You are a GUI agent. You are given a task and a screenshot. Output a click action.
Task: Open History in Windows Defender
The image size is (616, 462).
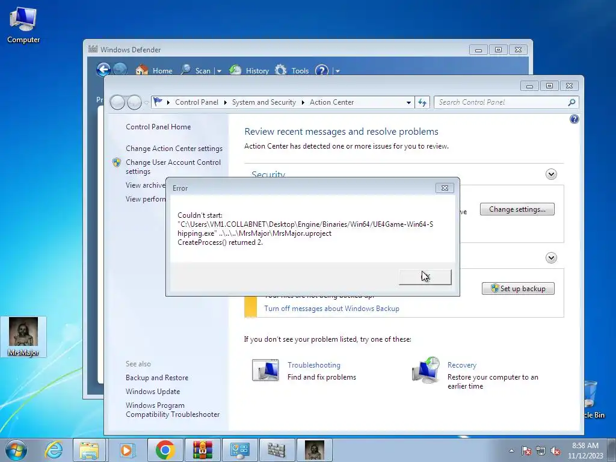pos(248,70)
